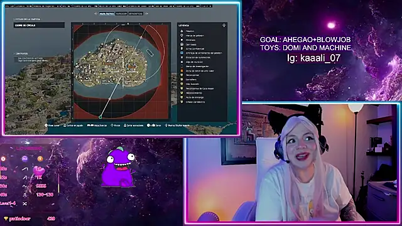Click the crosshair center of the tactical map
This screenshot has width=402, height=226.
pyautogui.click(x=123, y=72)
